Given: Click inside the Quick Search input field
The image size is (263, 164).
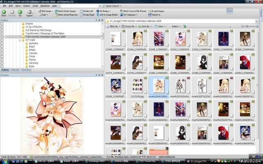Looking at the screenshot, I should 79,6.
